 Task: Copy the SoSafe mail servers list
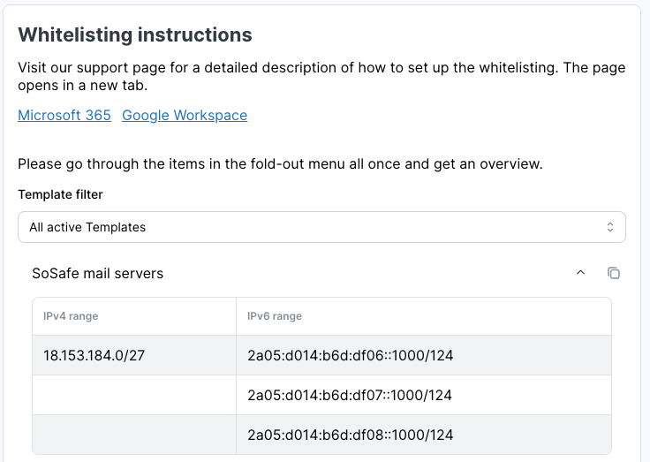[x=614, y=273]
